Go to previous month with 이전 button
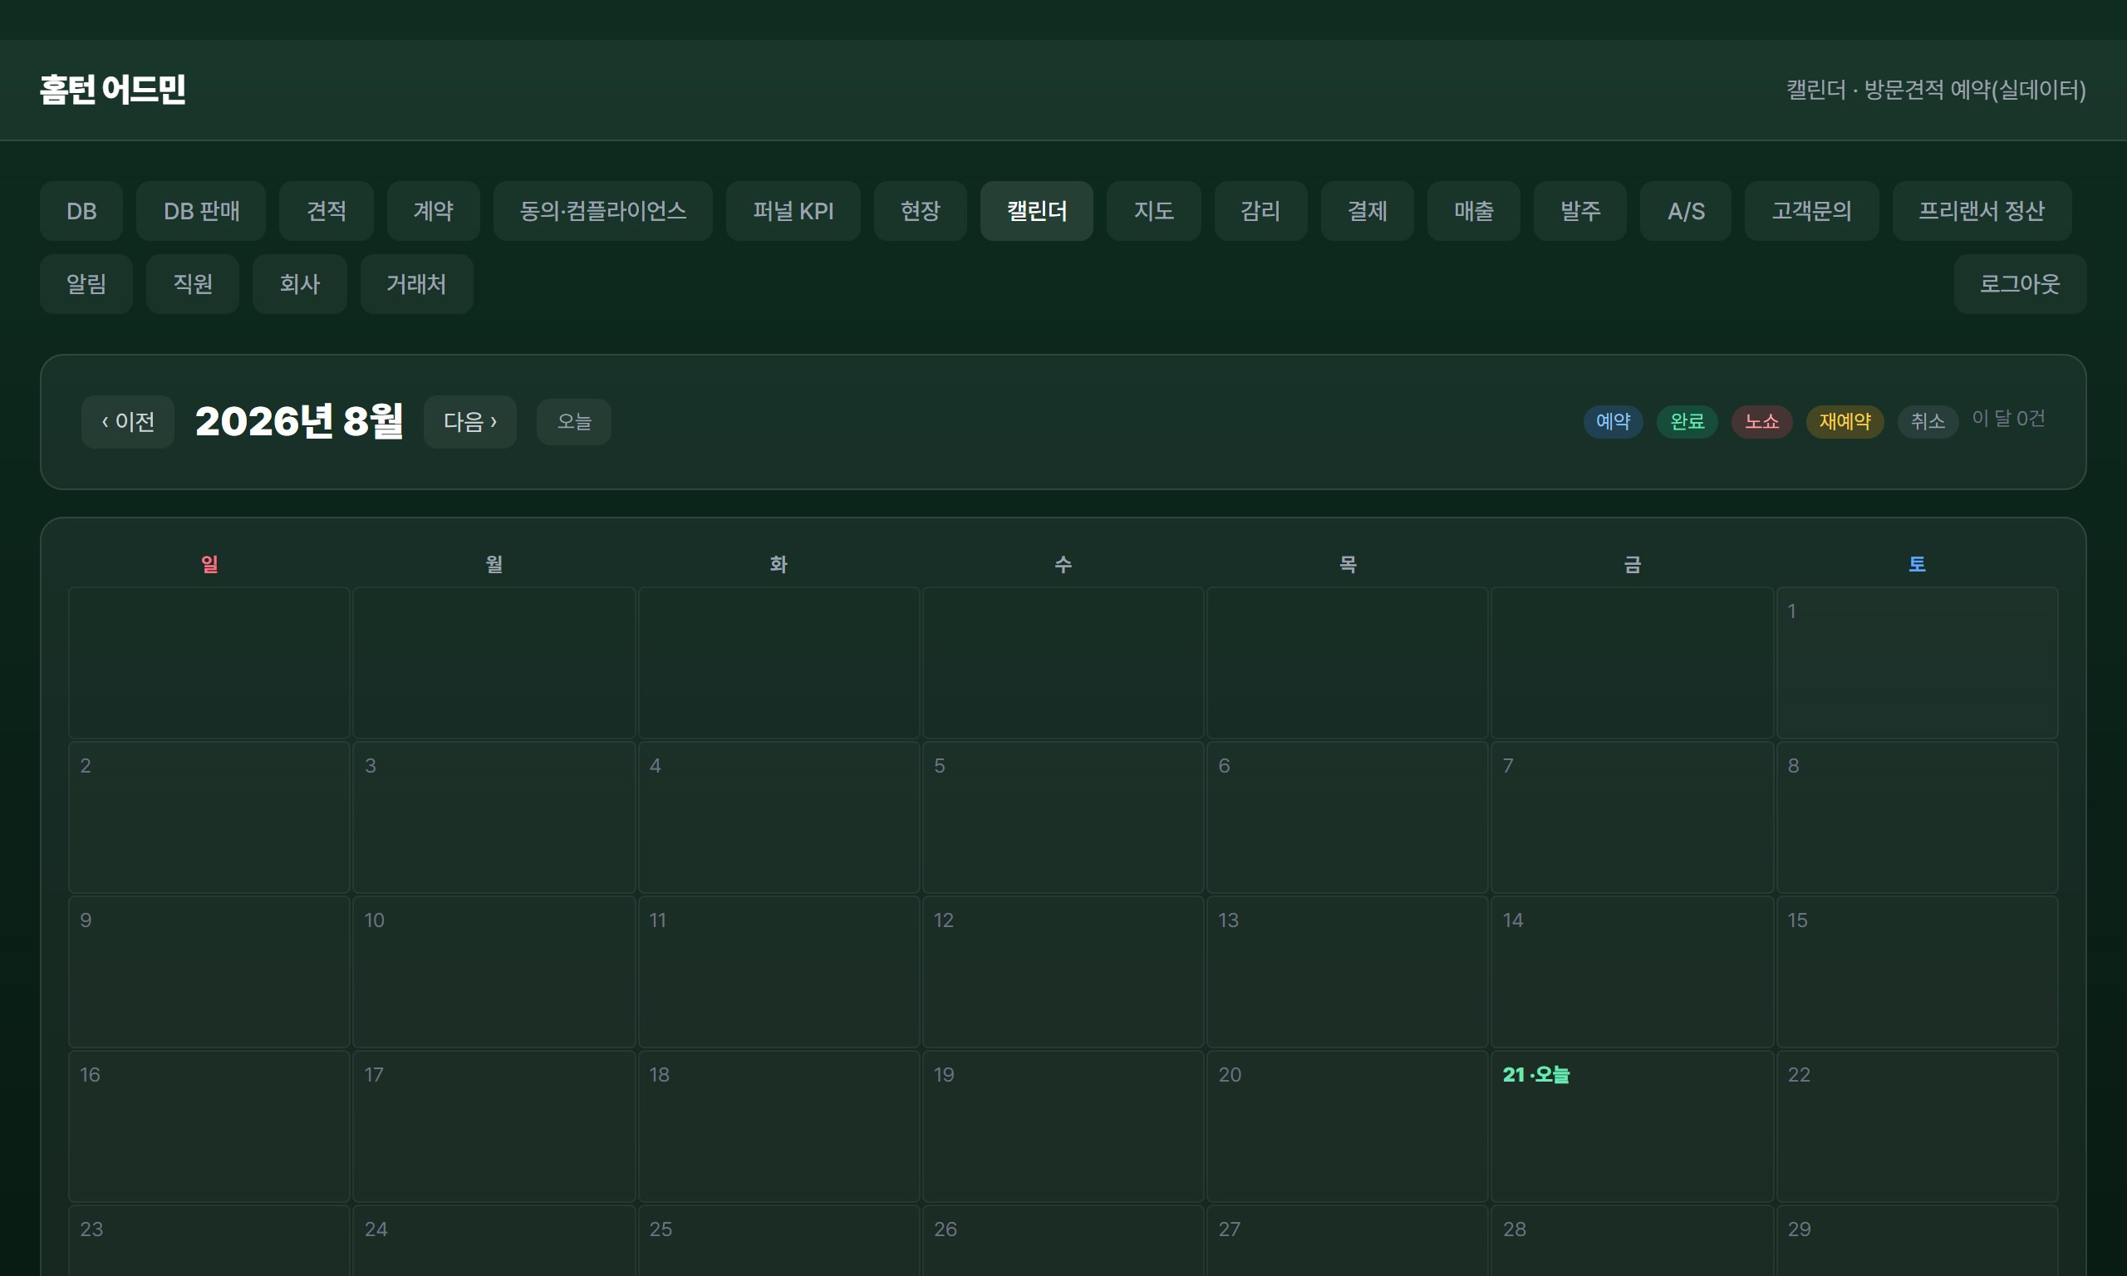Viewport: 2127px width, 1276px height. click(127, 421)
